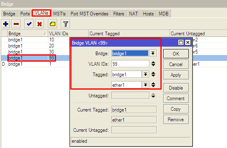Toggle arrows beside Tagged bridge1
Viewport: 227px width, 148px height.
(x=153, y=74)
